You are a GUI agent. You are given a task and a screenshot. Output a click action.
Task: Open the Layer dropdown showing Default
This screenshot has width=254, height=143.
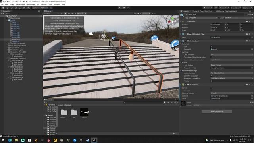(239, 17)
